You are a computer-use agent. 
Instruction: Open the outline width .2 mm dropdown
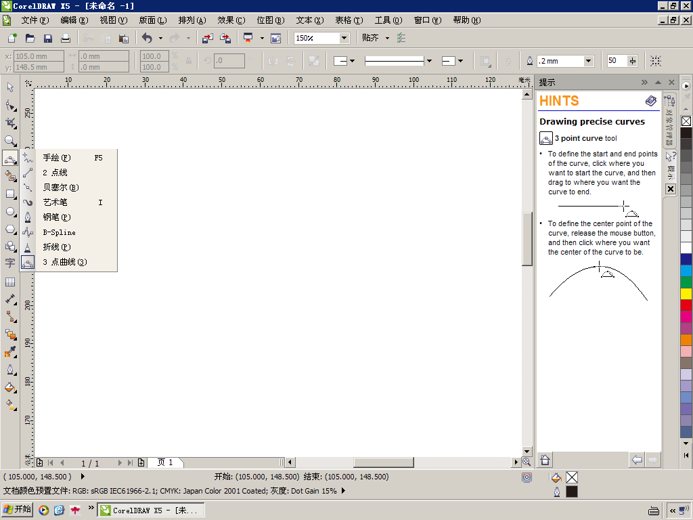pyautogui.click(x=588, y=61)
